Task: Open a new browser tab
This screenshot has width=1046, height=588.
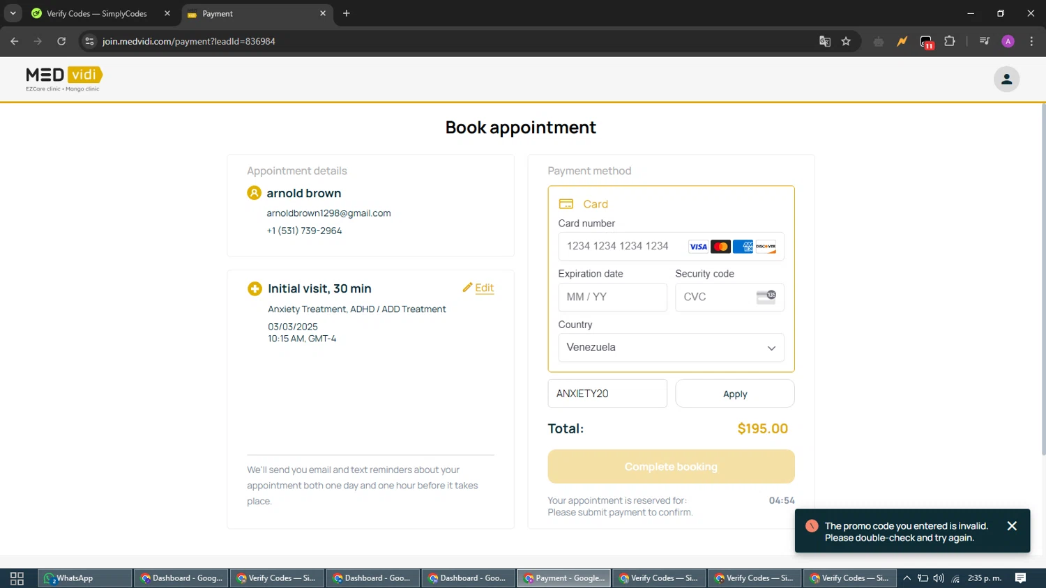Action: click(347, 13)
